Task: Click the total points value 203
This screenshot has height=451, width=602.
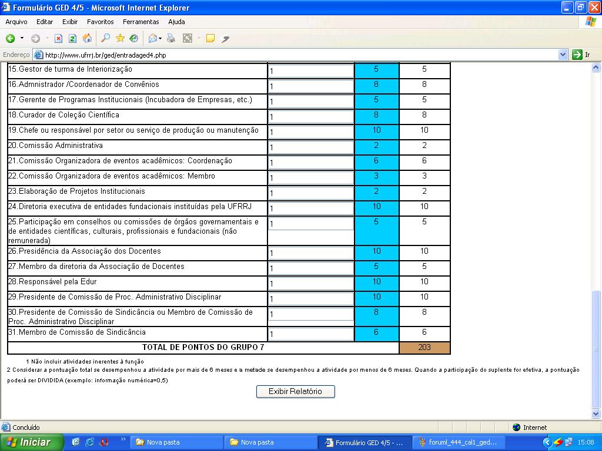Action: [x=424, y=348]
